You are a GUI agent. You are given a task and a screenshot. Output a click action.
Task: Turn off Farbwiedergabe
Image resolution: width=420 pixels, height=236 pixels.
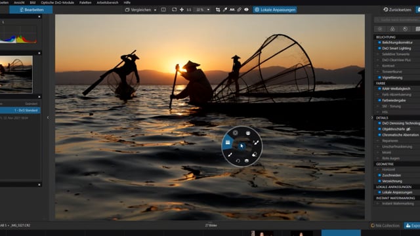379,100
